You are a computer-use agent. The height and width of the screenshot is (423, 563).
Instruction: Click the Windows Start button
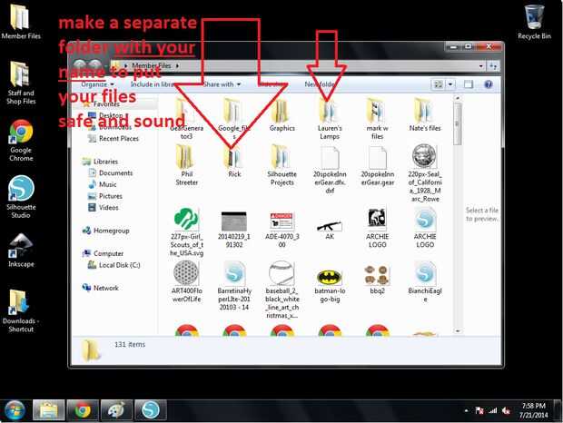pos(15,410)
